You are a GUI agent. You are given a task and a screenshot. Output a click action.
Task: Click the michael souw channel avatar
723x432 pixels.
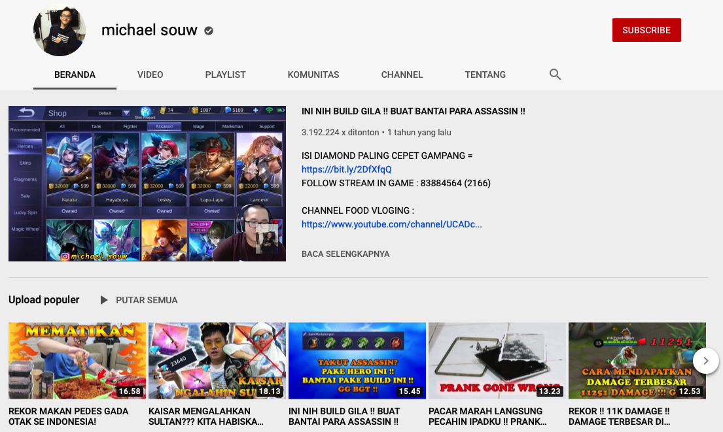tap(60, 31)
